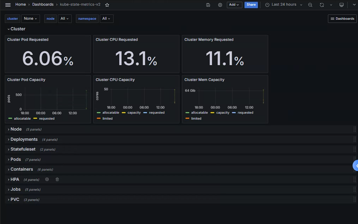Click the Cluster Pod Requested panel title
This screenshot has width=358, height=224.
28,40
